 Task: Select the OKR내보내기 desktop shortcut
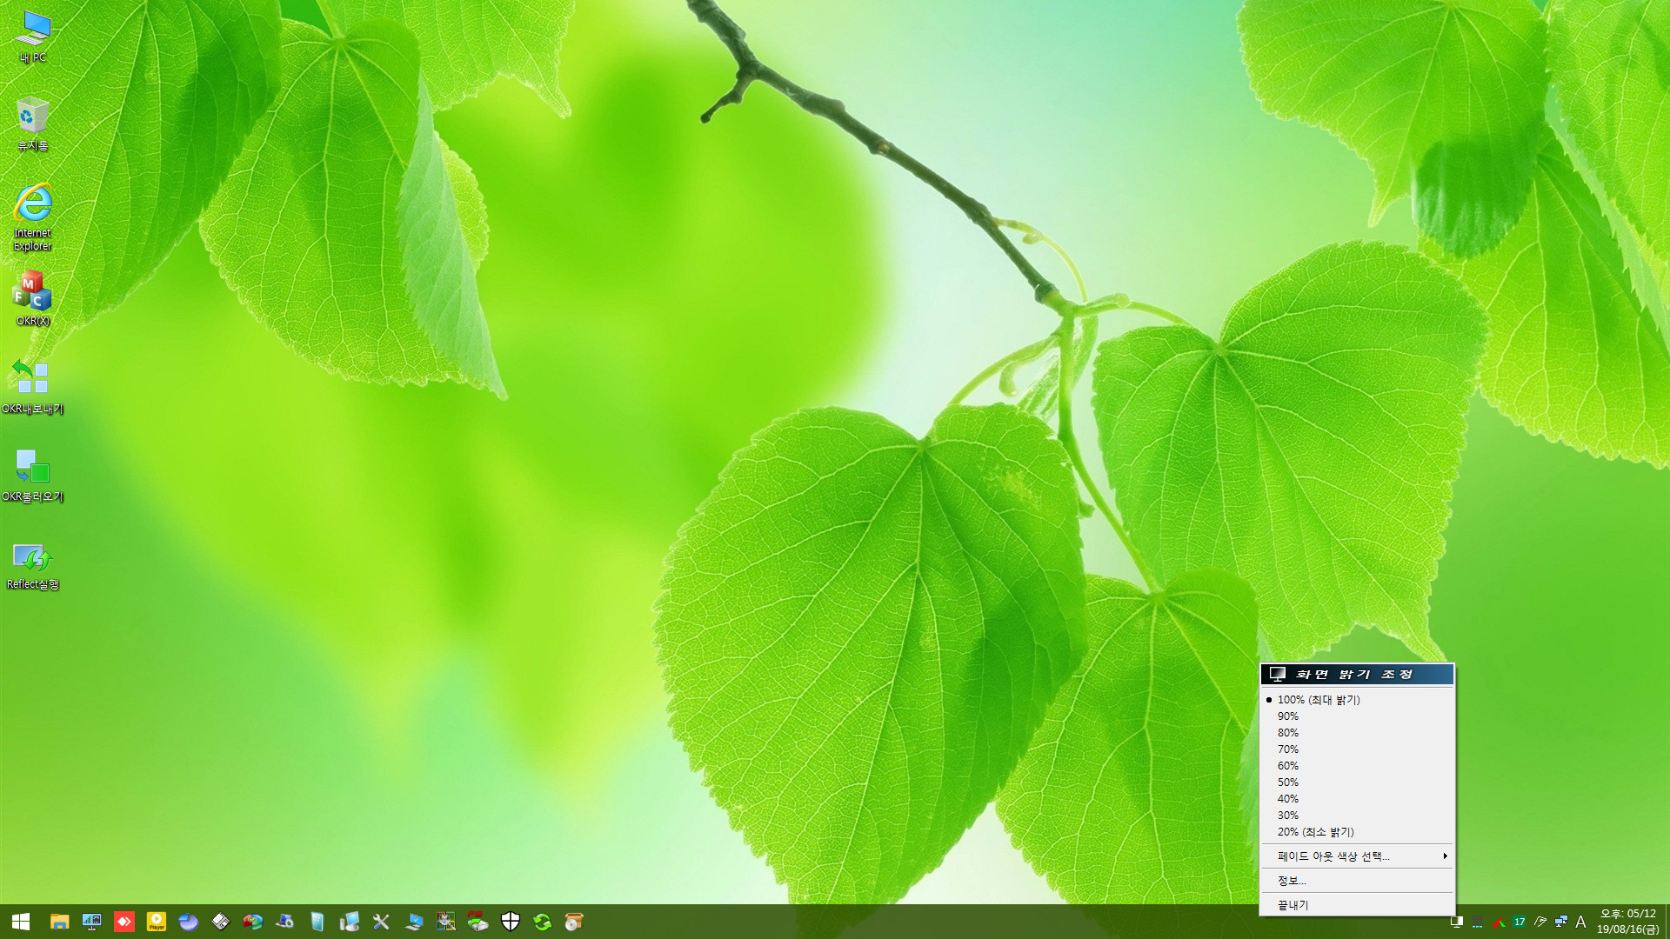point(33,387)
